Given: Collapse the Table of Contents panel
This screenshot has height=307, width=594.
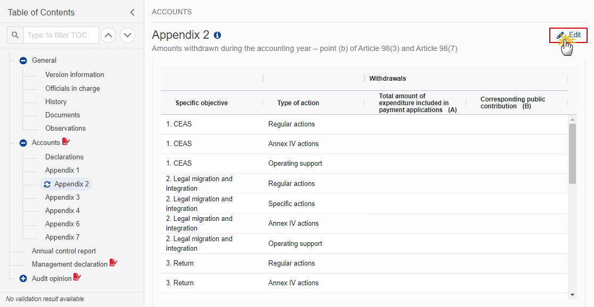Looking at the screenshot, I should 132,12.
